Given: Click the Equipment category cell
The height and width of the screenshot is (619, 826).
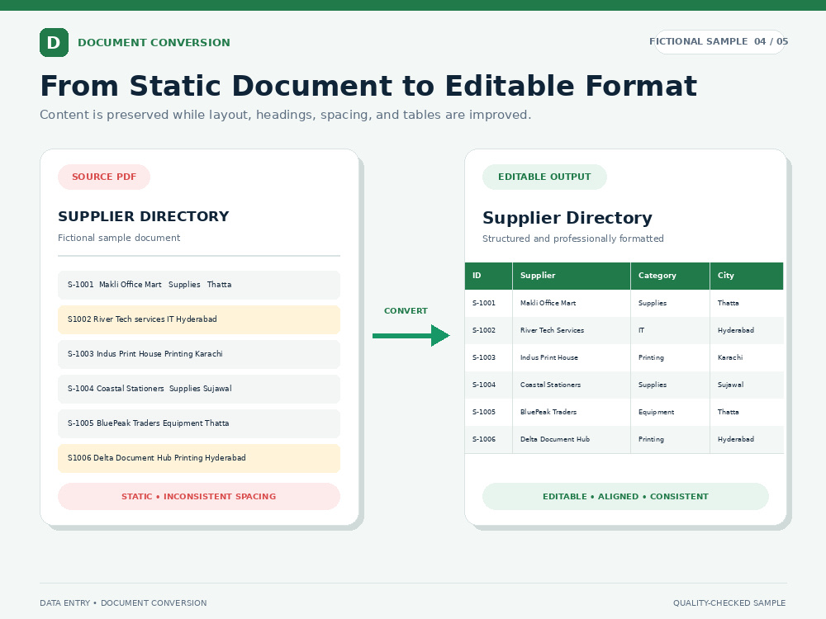Looking at the screenshot, I should pos(670,412).
